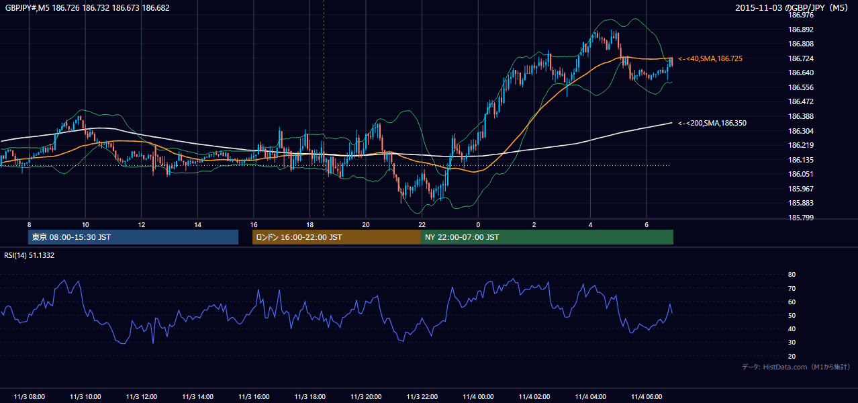This screenshot has width=858, height=403.
Task: Click the RSI(14) 51.1332 indicator label
Action: pos(30,256)
